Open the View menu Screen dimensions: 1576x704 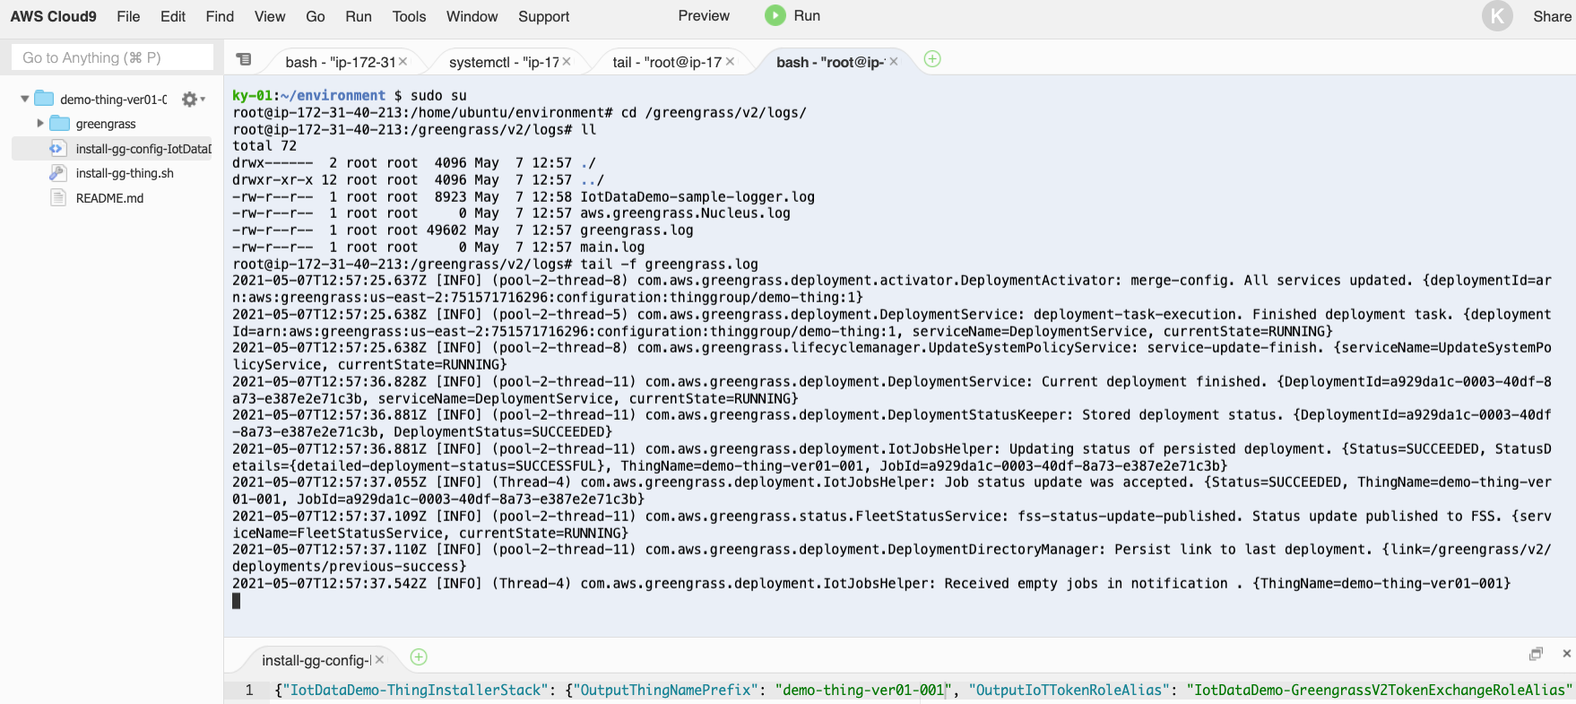point(269,16)
